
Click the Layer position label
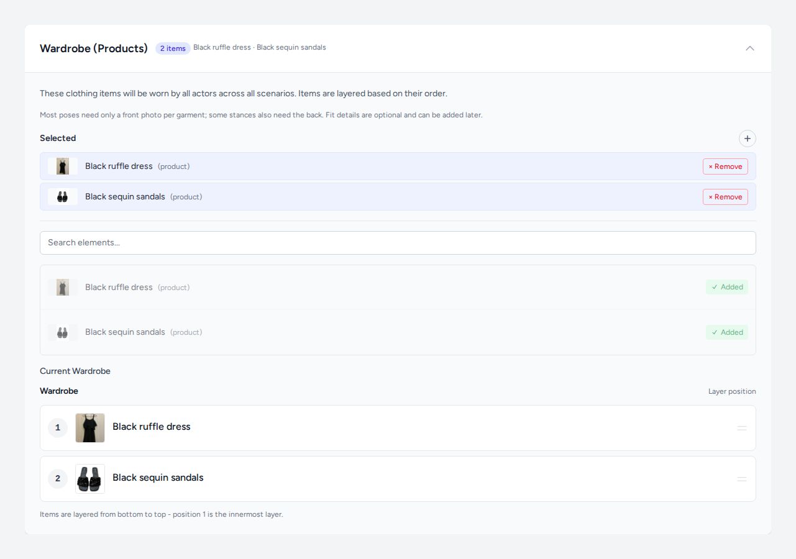(x=732, y=391)
